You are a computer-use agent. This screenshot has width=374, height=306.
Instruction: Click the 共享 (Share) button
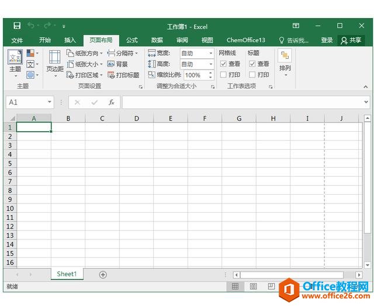[x=351, y=40]
